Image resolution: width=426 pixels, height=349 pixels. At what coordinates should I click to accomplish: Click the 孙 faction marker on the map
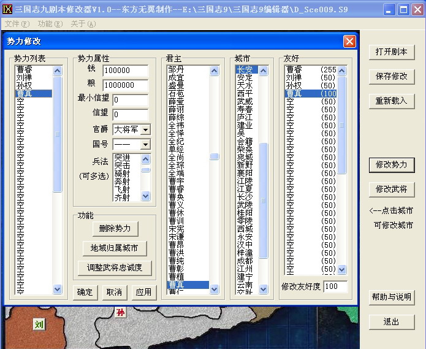[121, 312]
